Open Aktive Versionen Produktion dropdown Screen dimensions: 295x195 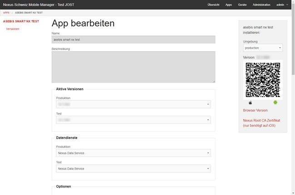click(133, 104)
